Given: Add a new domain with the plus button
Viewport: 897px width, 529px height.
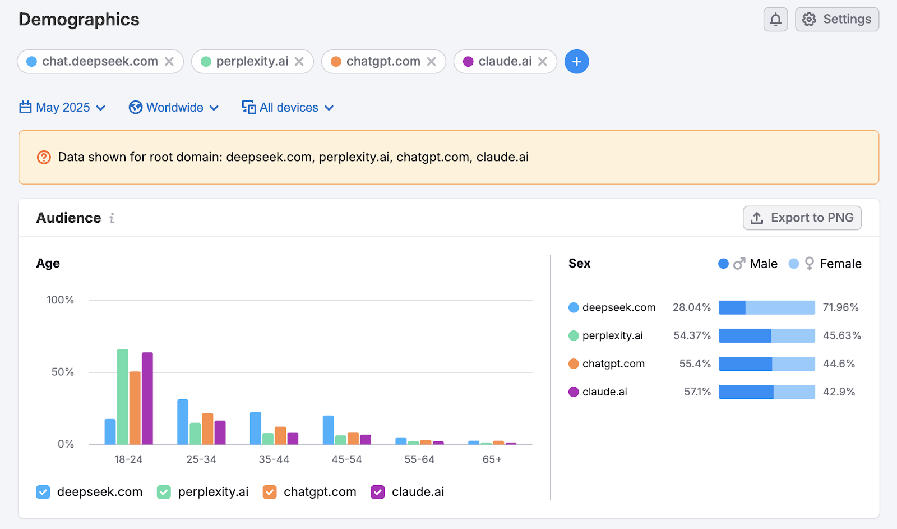Looking at the screenshot, I should (x=576, y=61).
